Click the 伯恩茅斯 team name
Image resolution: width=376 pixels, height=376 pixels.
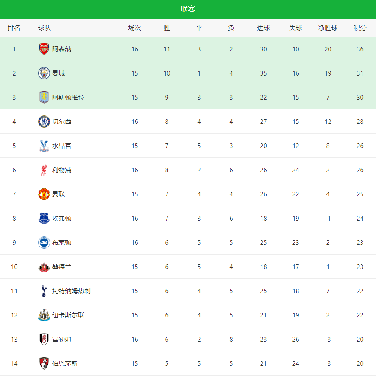65,364
